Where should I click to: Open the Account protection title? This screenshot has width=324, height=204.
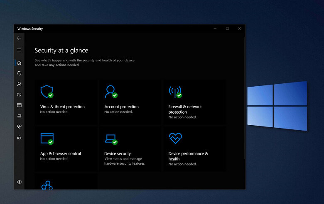[x=121, y=107]
